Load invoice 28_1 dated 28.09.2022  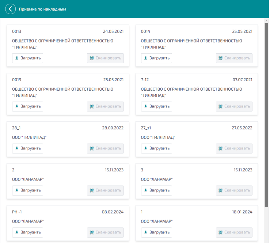coord(27,148)
